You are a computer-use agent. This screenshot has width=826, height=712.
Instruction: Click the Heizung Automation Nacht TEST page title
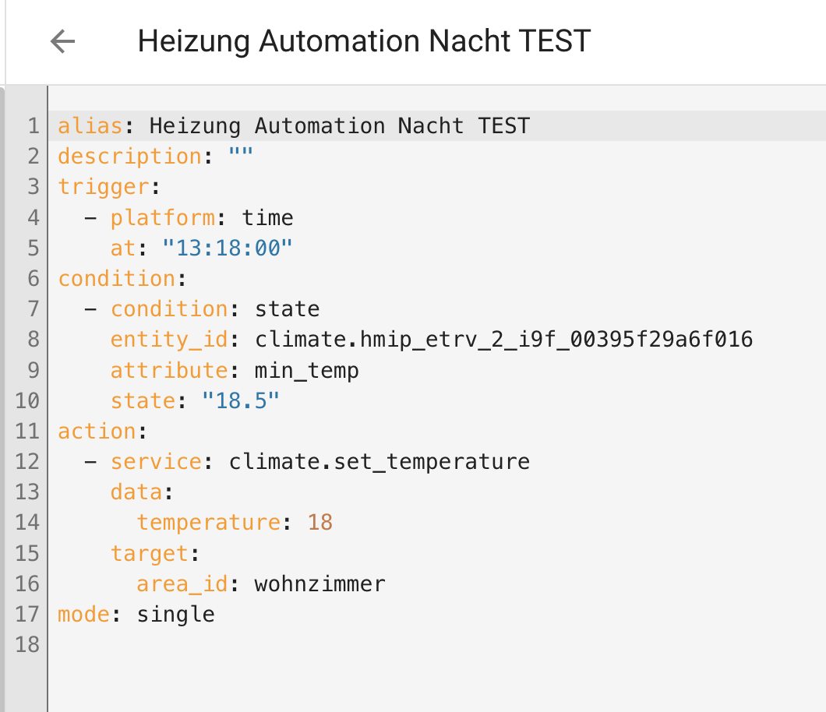coord(364,41)
